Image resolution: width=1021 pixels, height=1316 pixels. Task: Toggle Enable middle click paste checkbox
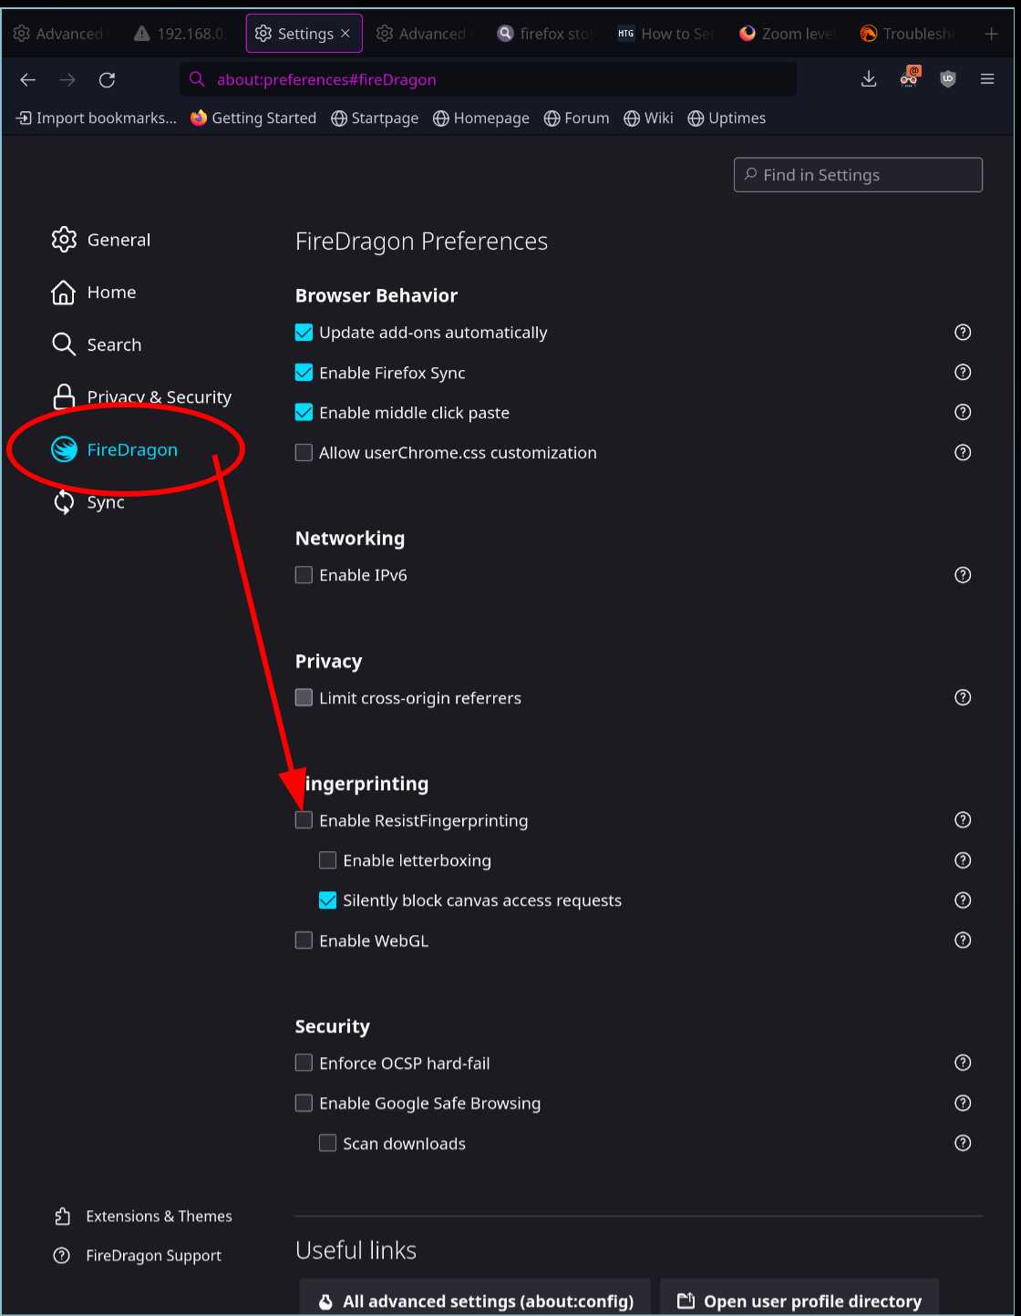pyautogui.click(x=304, y=413)
